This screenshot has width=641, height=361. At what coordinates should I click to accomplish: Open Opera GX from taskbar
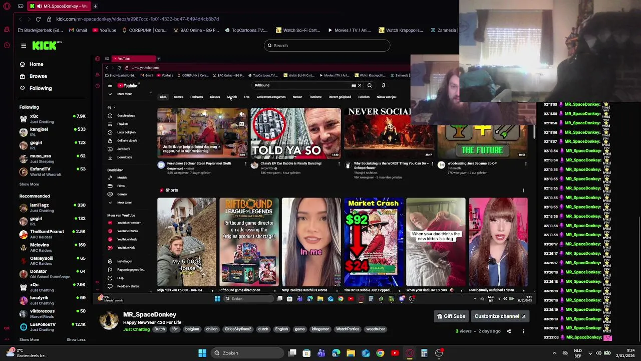coord(410,353)
